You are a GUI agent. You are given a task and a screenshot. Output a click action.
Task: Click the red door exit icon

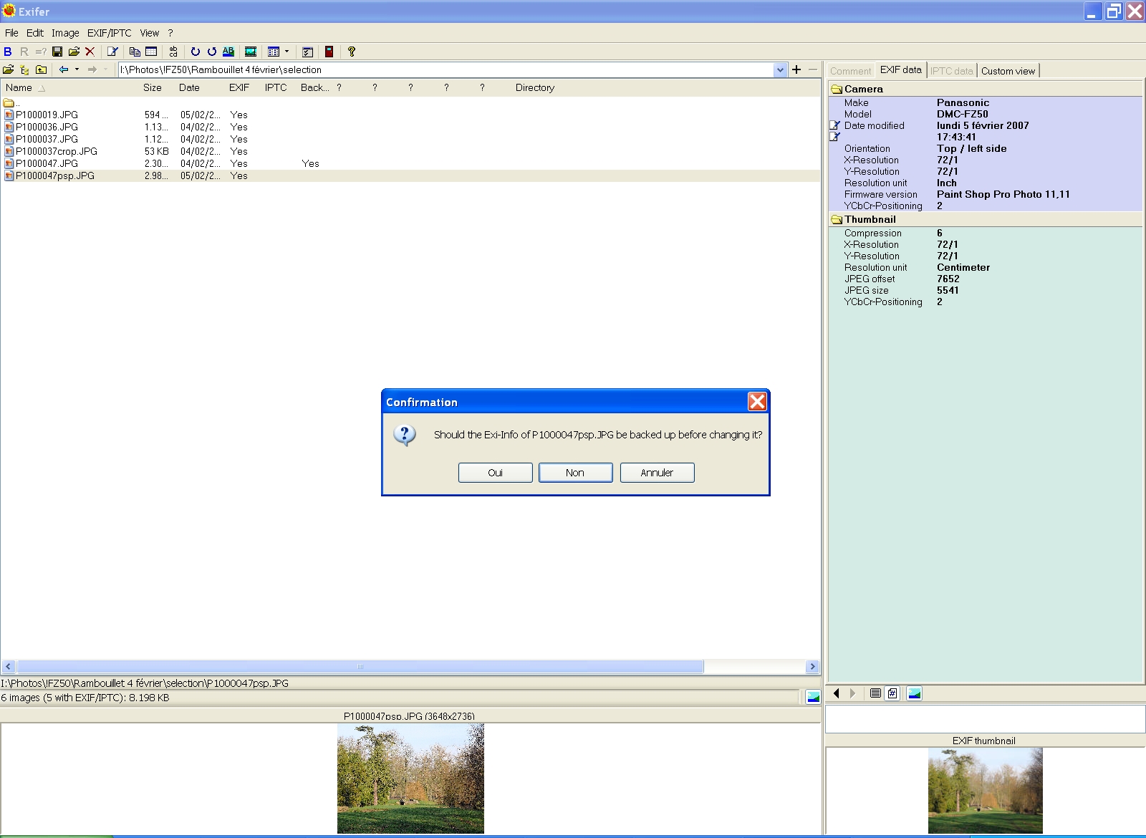pos(329,52)
